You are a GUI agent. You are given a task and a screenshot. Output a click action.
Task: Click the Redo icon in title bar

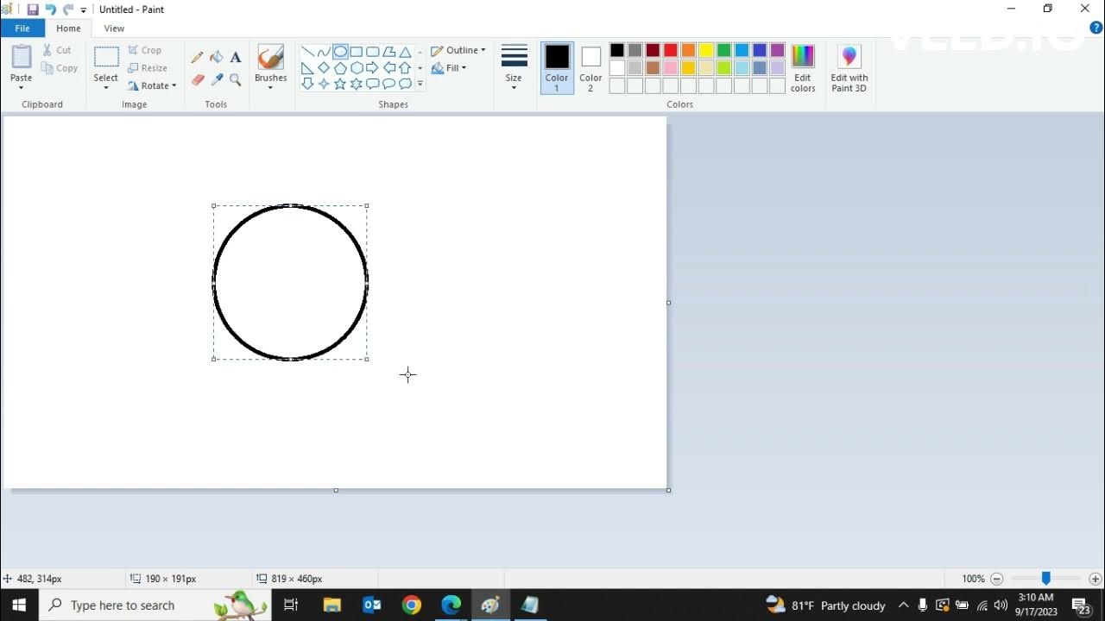(68, 9)
